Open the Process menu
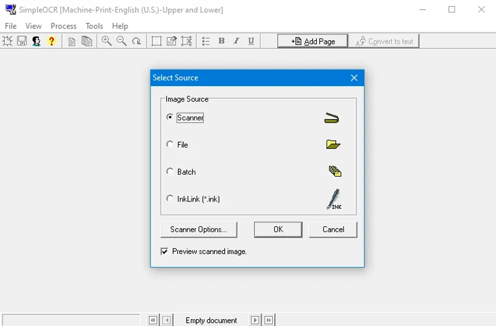 [63, 26]
